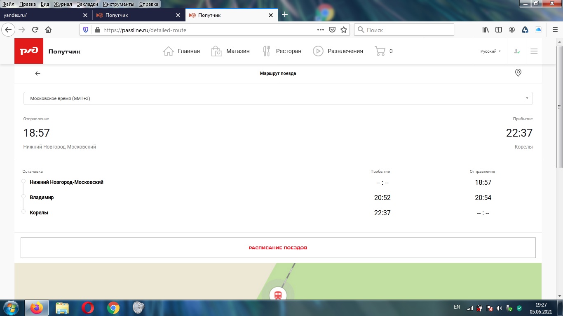The height and width of the screenshot is (316, 563).
Task: Click the RZD logo in header
Action: pyautogui.click(x=29, y=51)
